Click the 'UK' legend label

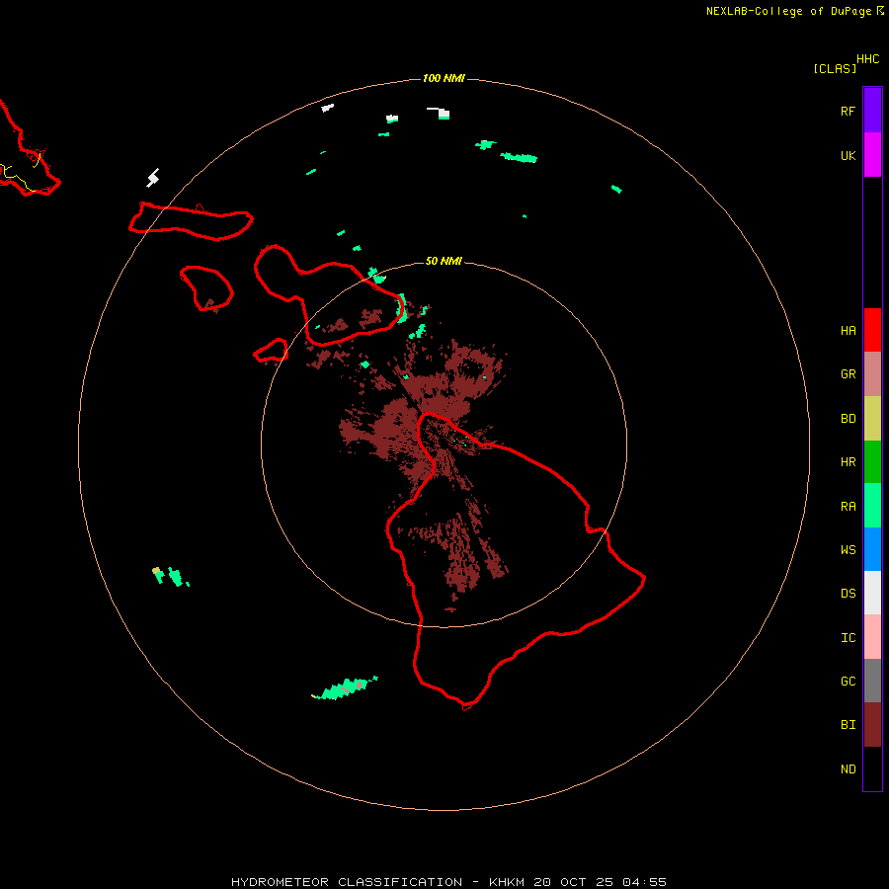(x=849, y=155)
